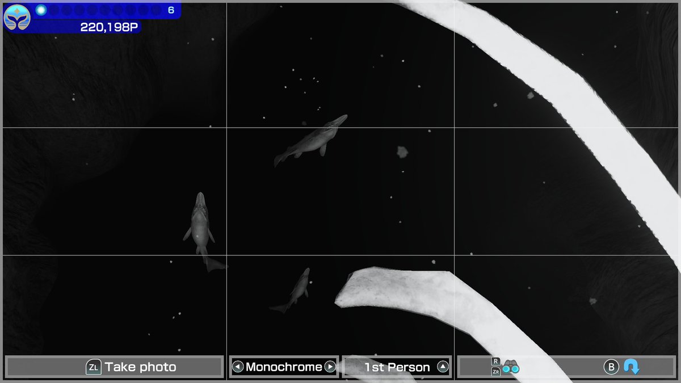Select the Monochrome filter label
The height and width of the screenshot is (383, 681).
click(x=284, y=367)
